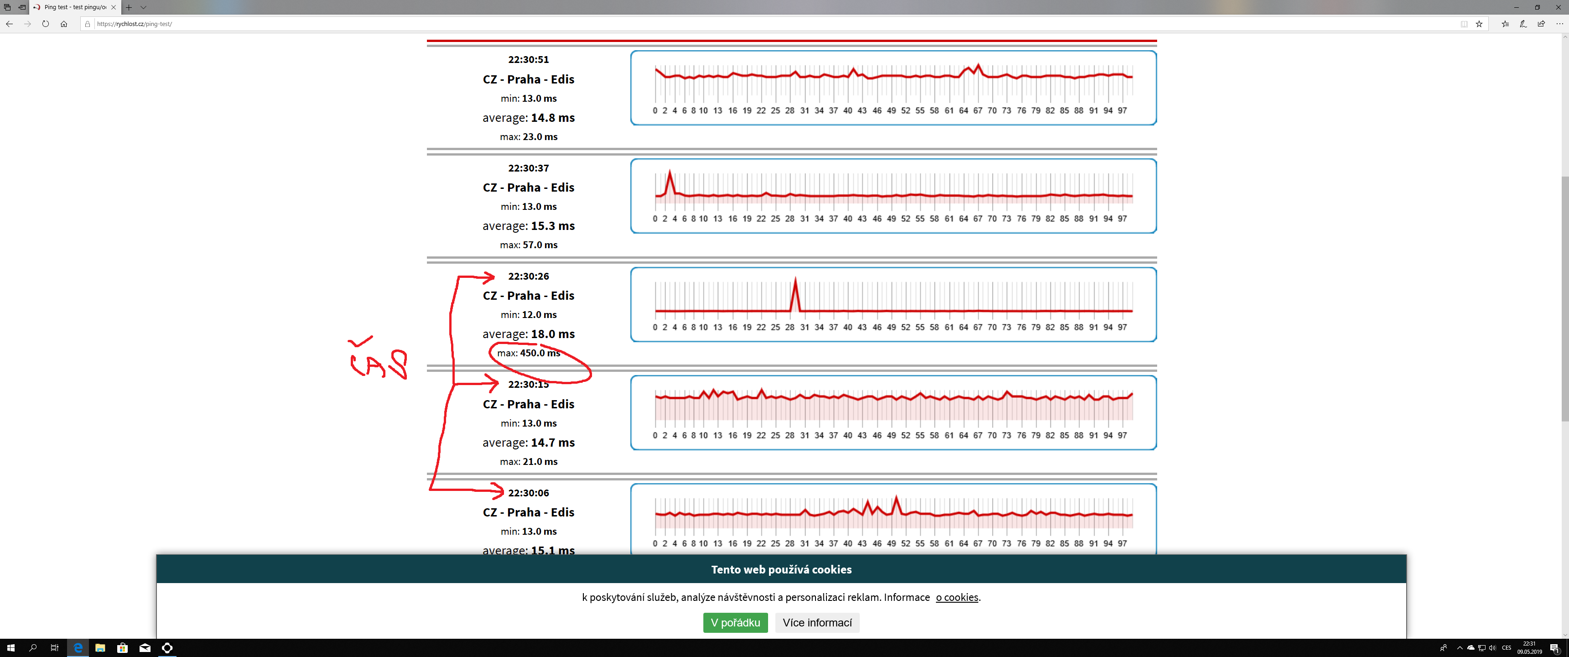
Task: Open a new tab
Action: point(129,7)
